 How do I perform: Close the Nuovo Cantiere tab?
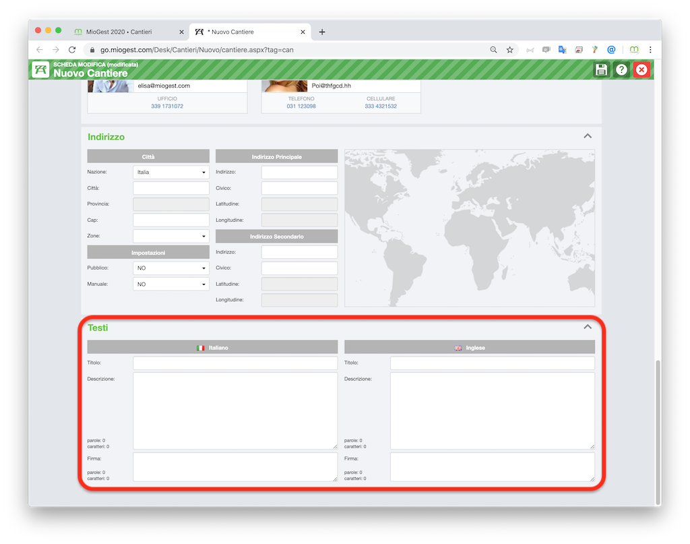tap(303, 32)
